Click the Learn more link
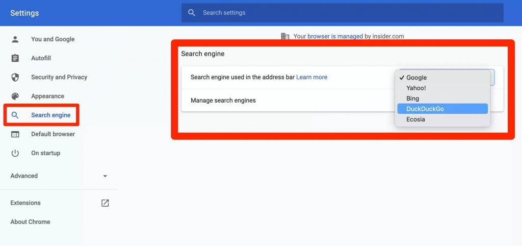This screenshot has width=522, height=246. pos(311,78)
